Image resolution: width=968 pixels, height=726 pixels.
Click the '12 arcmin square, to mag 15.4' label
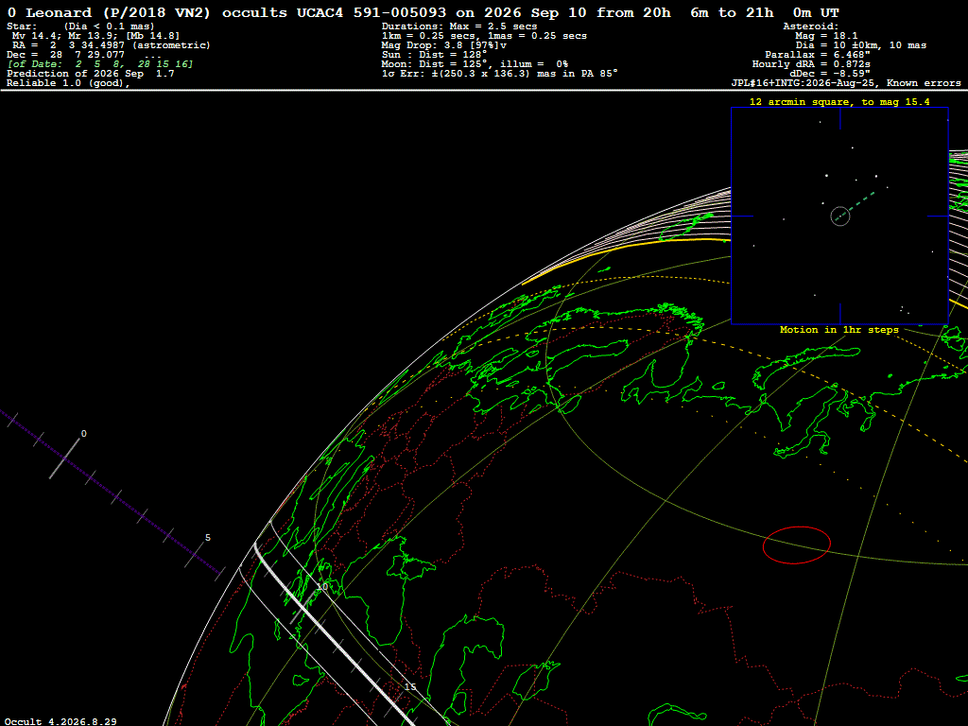[839, 102]
